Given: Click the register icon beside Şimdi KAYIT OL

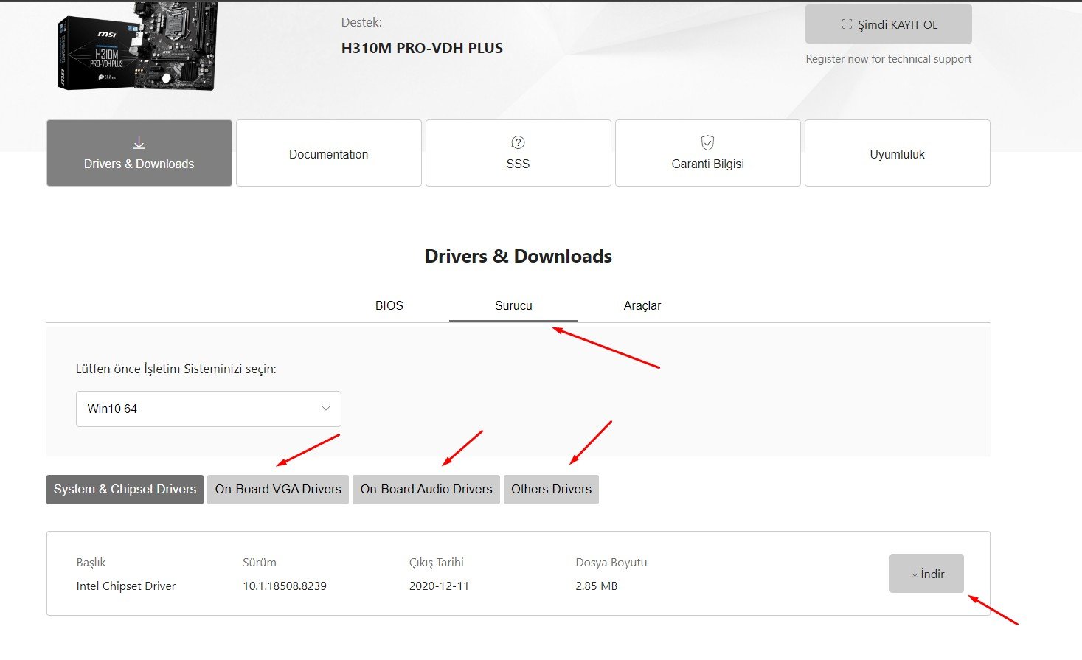Looking at the screenshot, I should (x=847, y=24).
